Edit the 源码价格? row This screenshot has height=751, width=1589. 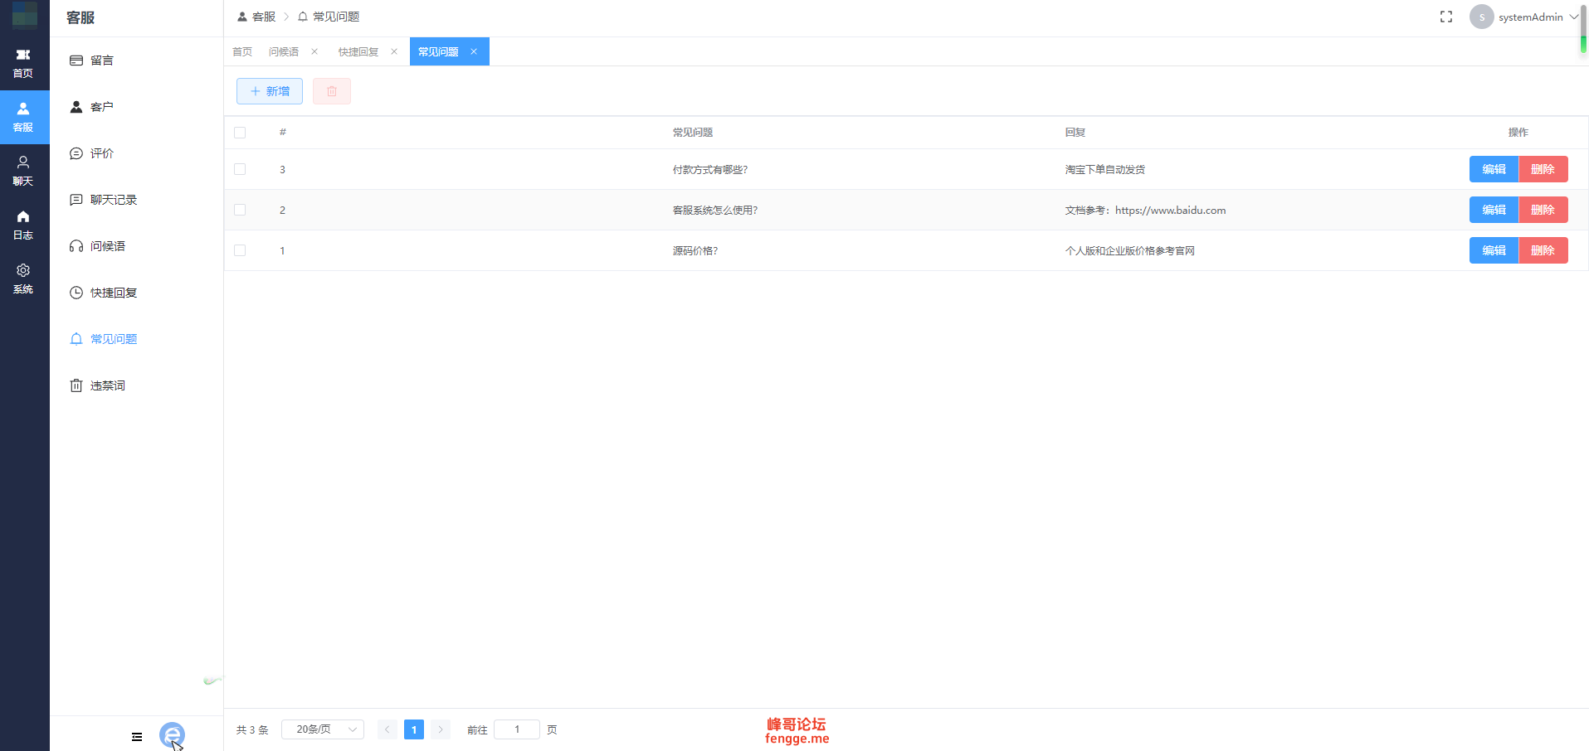(x=1494, y=250)
